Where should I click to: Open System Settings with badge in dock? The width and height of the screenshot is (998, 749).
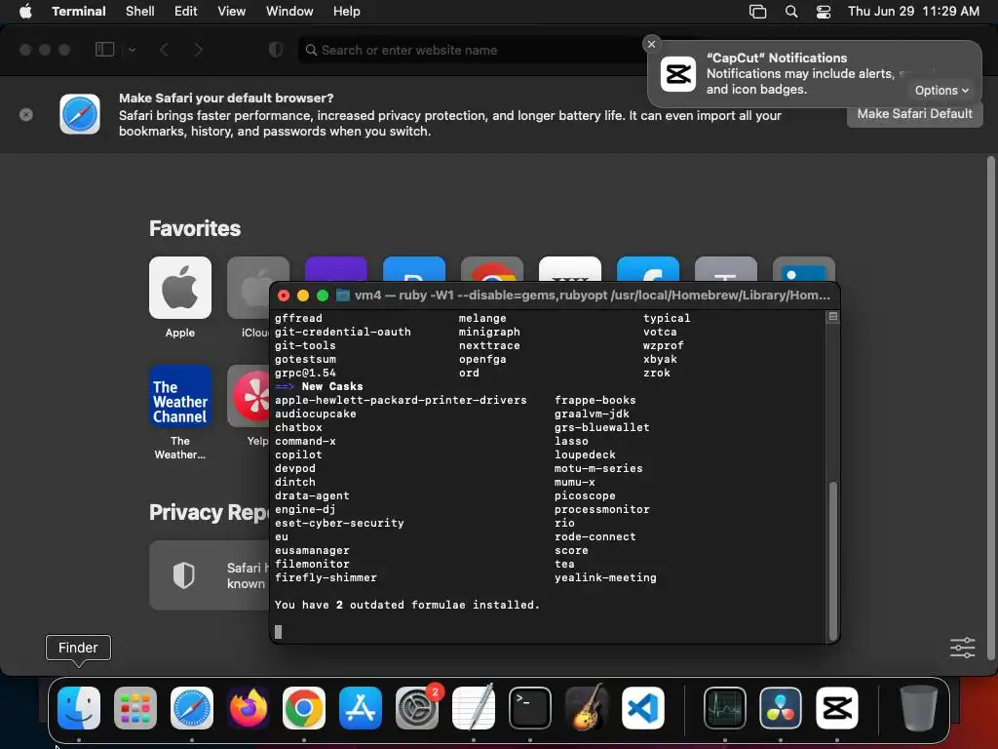click(x=417, y=708)
